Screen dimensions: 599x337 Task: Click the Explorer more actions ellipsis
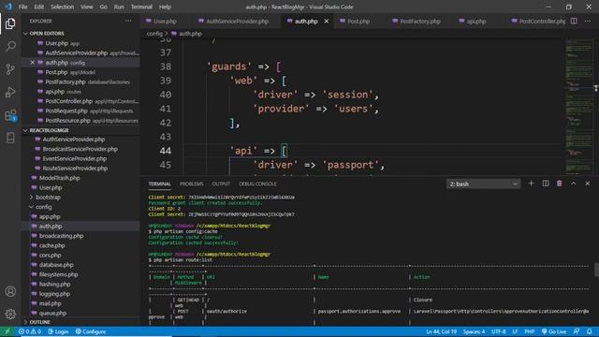128,21
